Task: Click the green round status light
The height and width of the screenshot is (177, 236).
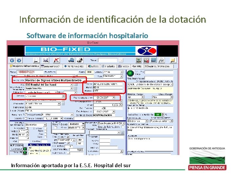Action: [130, 73]
